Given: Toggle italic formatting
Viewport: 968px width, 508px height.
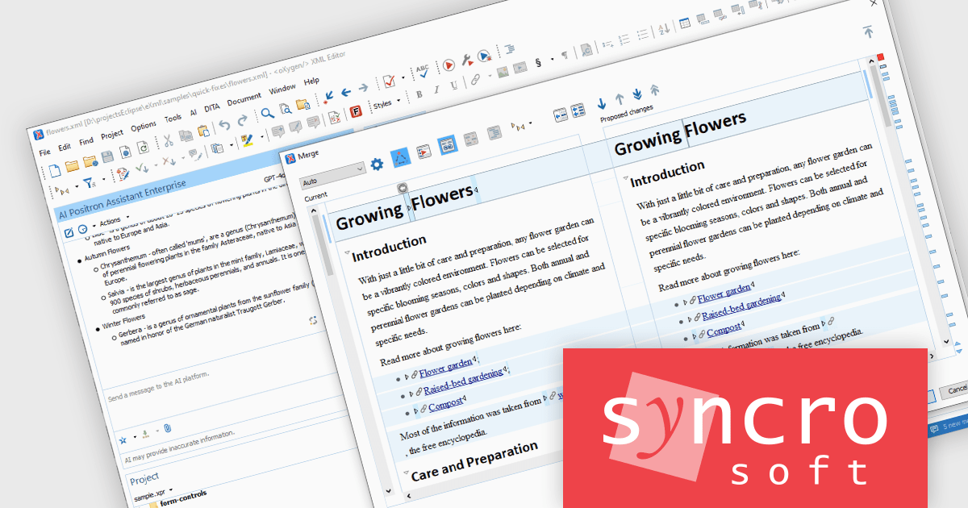Looking at the screenshot, I should point(437,90).
